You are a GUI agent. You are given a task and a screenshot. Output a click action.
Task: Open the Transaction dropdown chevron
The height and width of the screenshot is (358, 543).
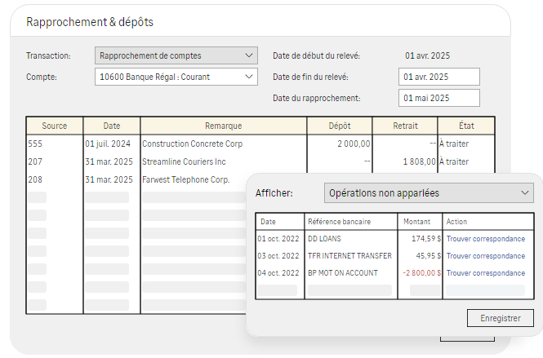click(249, 55)
